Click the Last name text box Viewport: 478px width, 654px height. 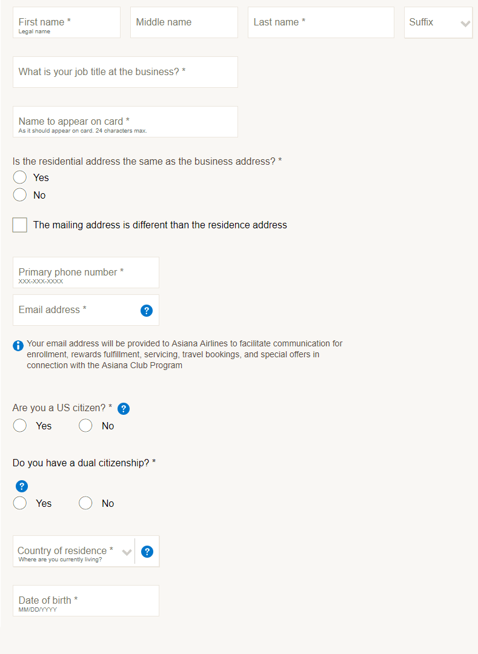[x=320, y=23]
